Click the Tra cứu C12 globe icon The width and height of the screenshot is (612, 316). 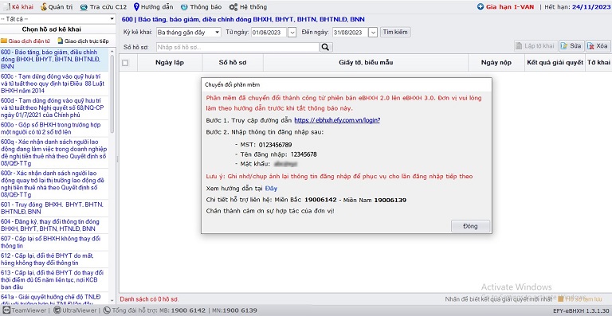[84, 6]
